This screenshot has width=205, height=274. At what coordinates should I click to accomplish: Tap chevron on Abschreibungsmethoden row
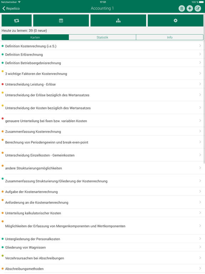point(200,268)
